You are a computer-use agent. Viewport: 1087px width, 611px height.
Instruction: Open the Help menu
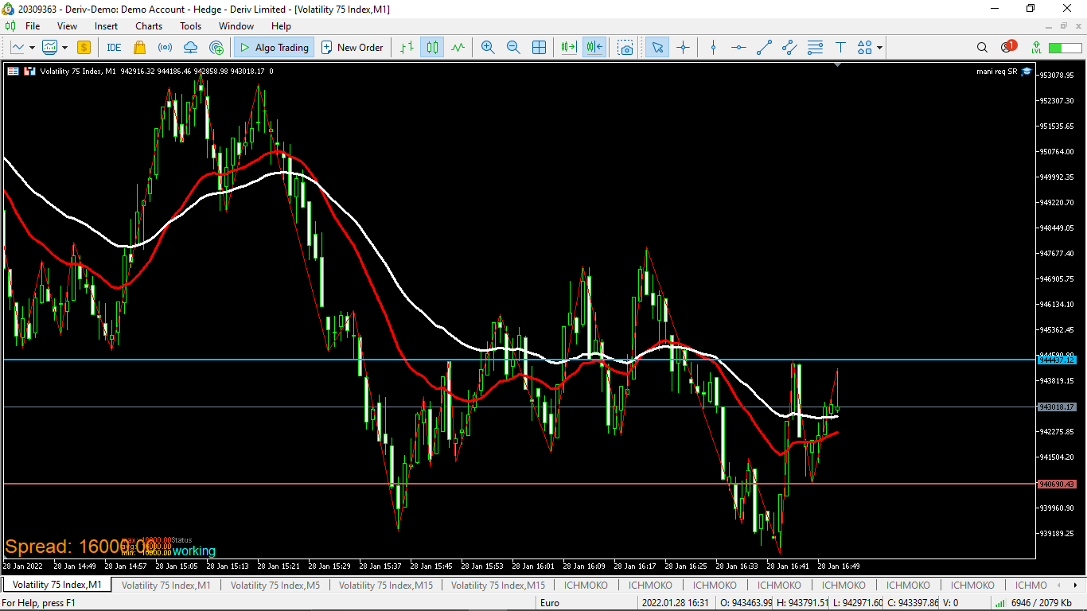(281, 26)
